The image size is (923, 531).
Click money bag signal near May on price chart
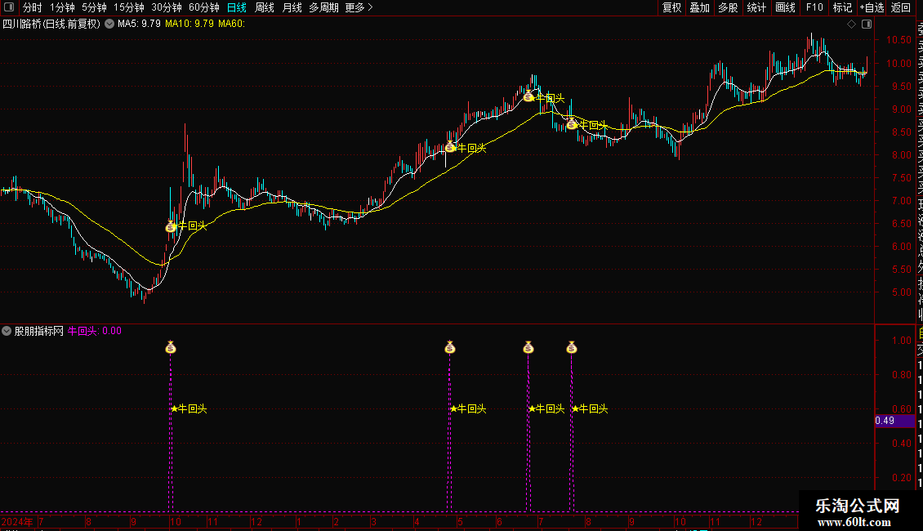pos(450,147)
